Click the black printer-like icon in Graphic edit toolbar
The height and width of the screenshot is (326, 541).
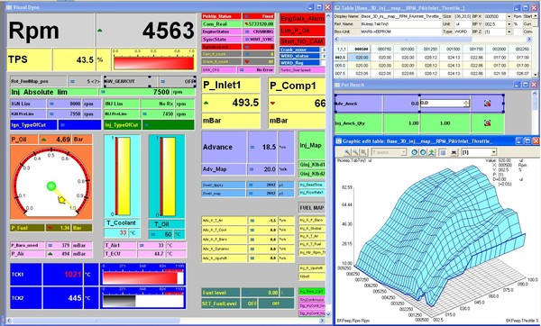tap(454, 152)
